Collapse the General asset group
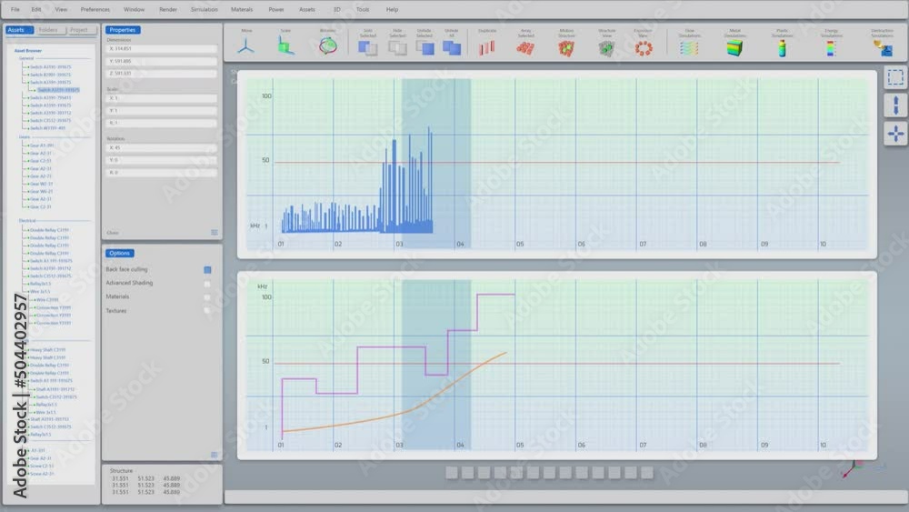The width and height of the screenshot is (909, 512). pyautogui.click(x=26, y=58)
